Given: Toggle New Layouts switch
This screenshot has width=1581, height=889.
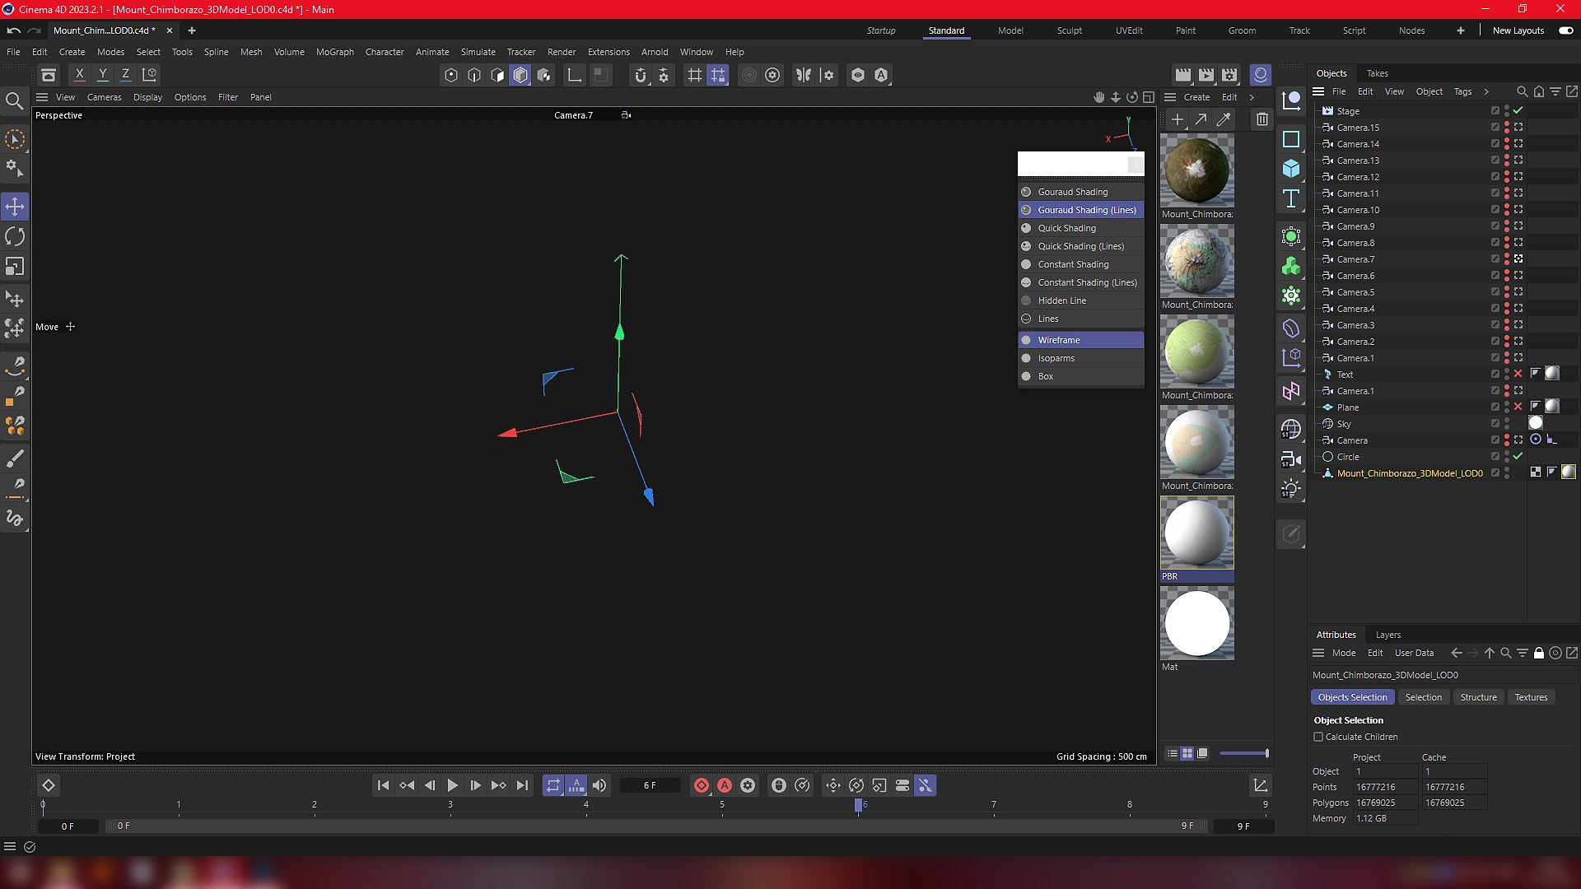Looking at the screenshot, I should tap(1565, 30).
